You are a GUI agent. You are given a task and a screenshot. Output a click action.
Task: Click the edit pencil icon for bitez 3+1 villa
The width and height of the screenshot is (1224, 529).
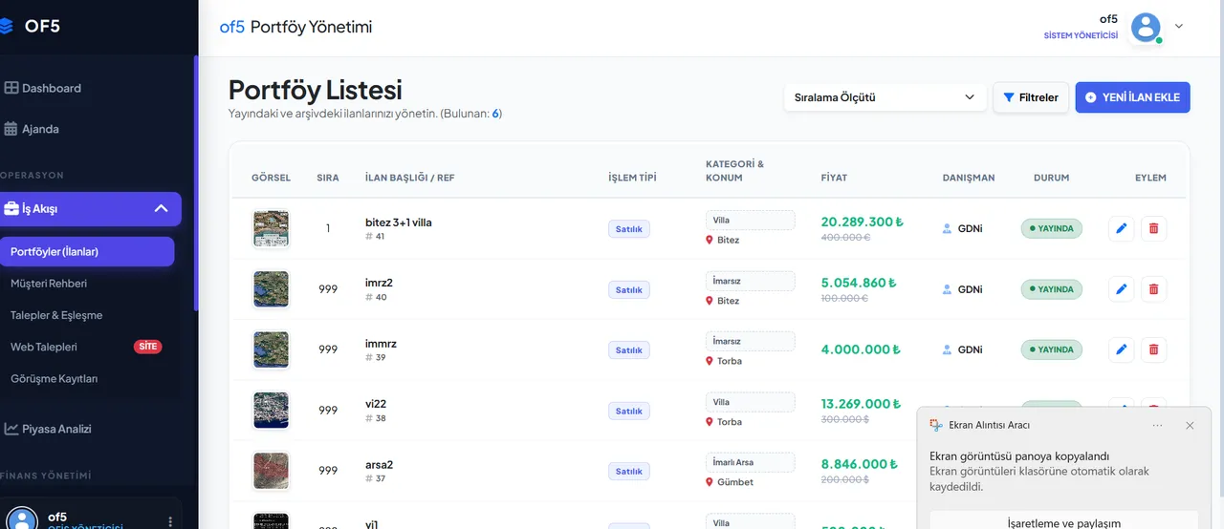coord(1121,229)
